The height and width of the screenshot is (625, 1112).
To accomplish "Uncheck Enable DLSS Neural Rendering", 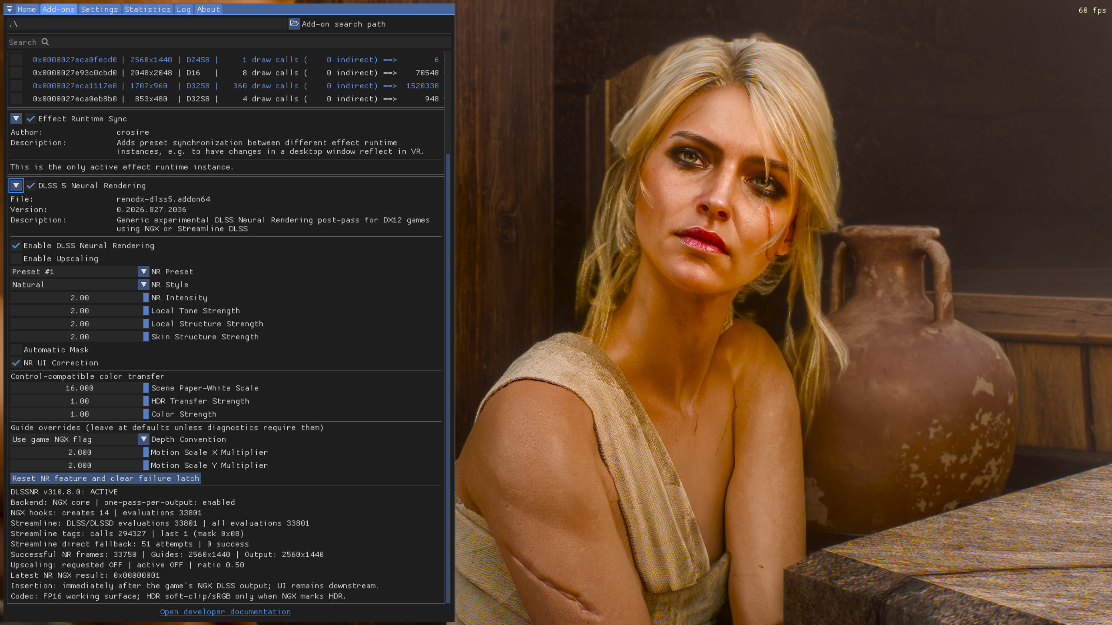I will pos(16,245).
